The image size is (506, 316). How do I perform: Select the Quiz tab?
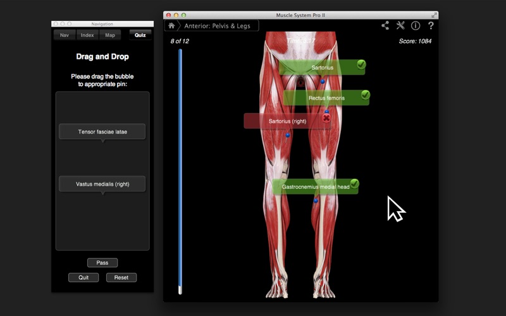tap(140, 35)
